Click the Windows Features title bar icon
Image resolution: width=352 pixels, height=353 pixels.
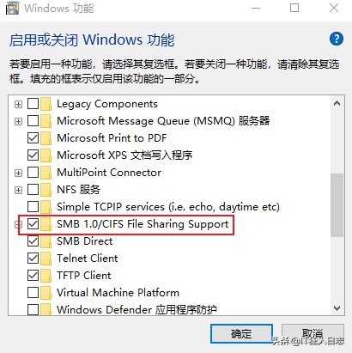13,8
